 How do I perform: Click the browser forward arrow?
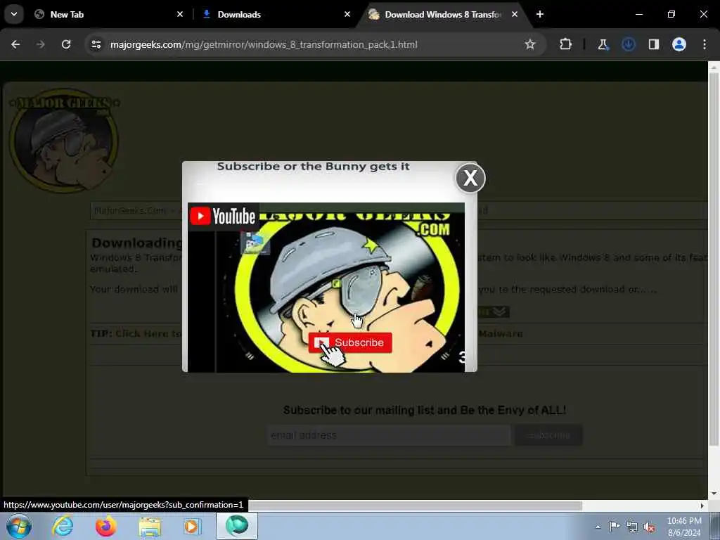click(41, 44)
